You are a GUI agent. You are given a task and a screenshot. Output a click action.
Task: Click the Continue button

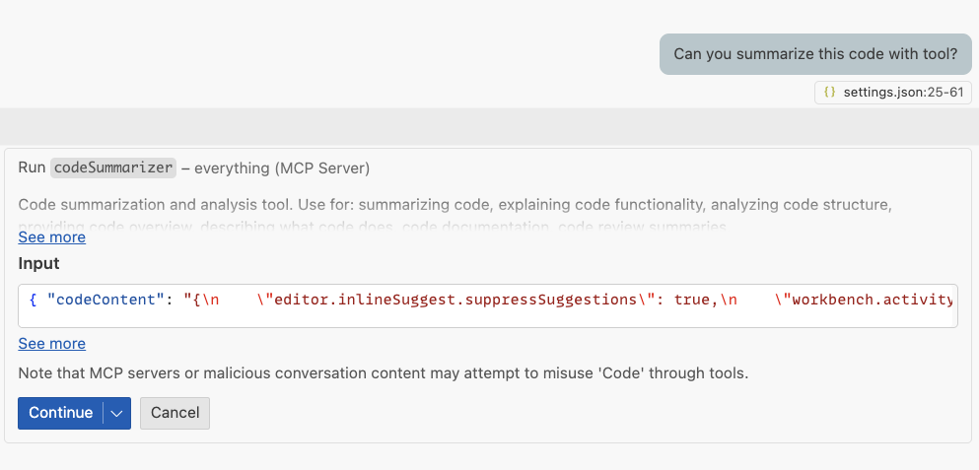pyautogui.click(x=60, y=413)
